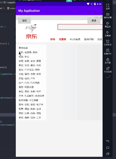This screenshot has height=159, width=116.
Task: Select the 珠宝 category link
Action: tap(39, 74)
